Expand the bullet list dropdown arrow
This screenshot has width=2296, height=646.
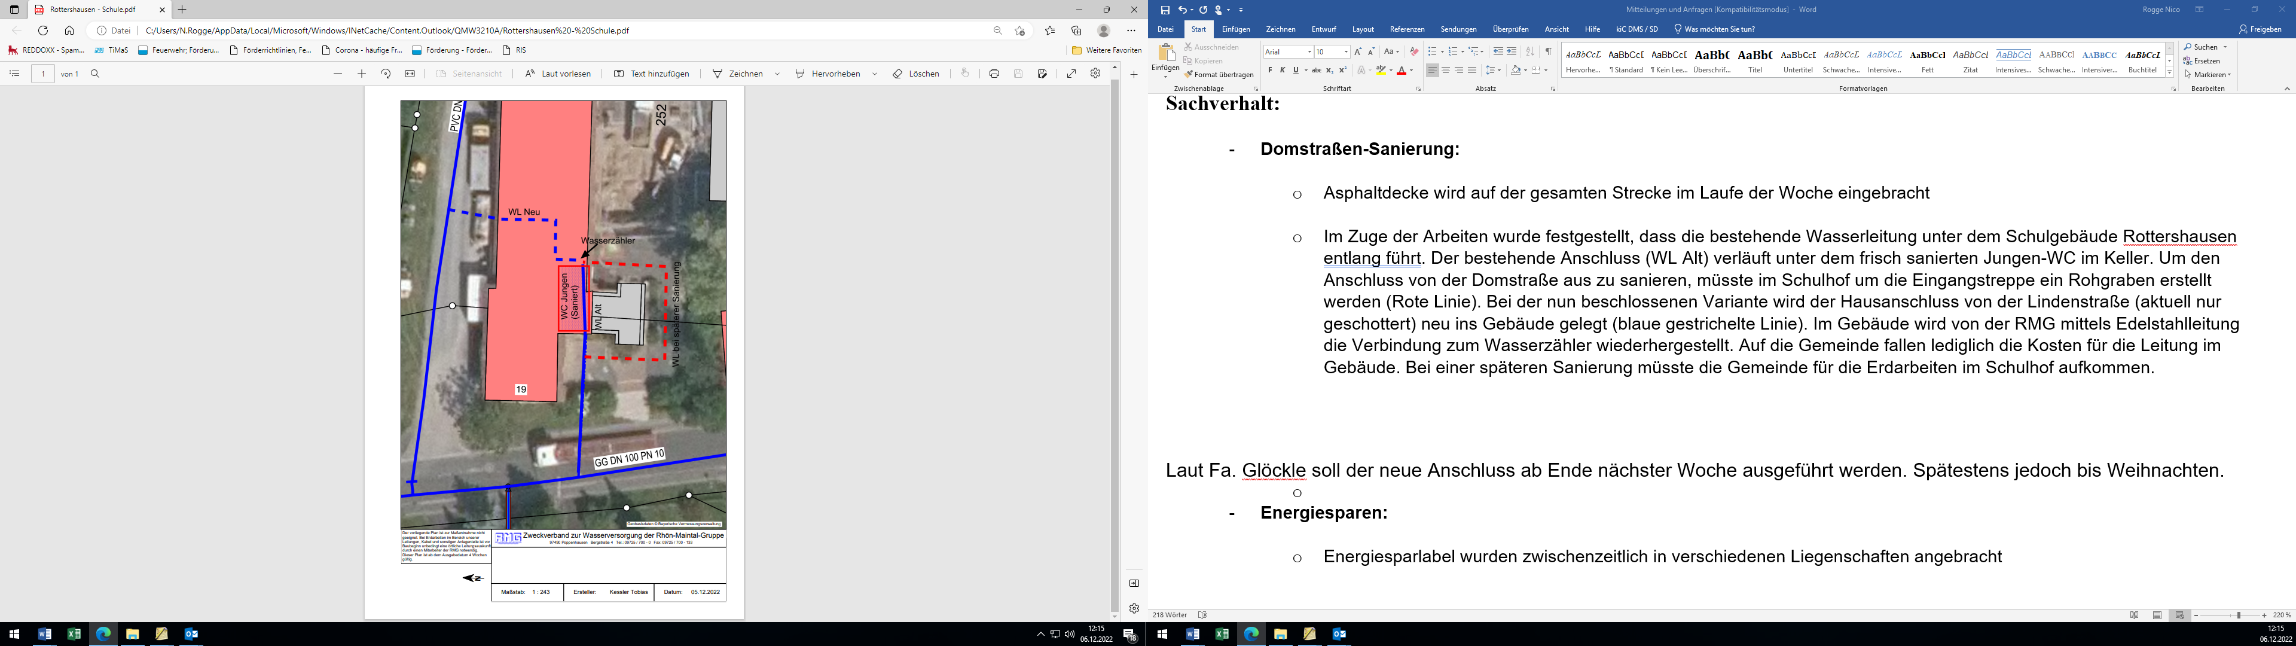pos(1441,52)
